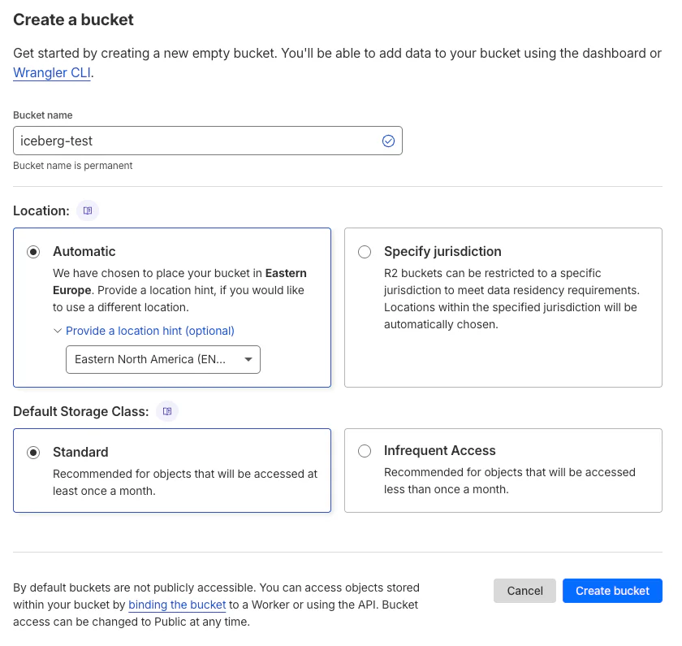Open the Wrangler CLI link
The width and height of the screenshot is (682, 646).
pos(52,72)
